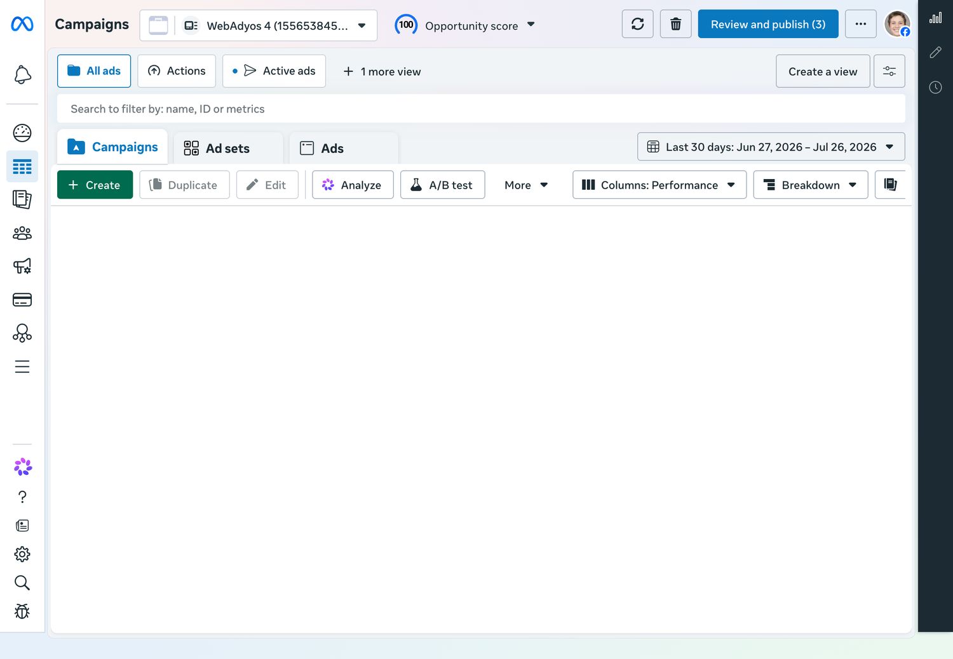Open the reports icon beside Breakdown
This screenshot has height=659, width=953.
[x=890, y=185]
